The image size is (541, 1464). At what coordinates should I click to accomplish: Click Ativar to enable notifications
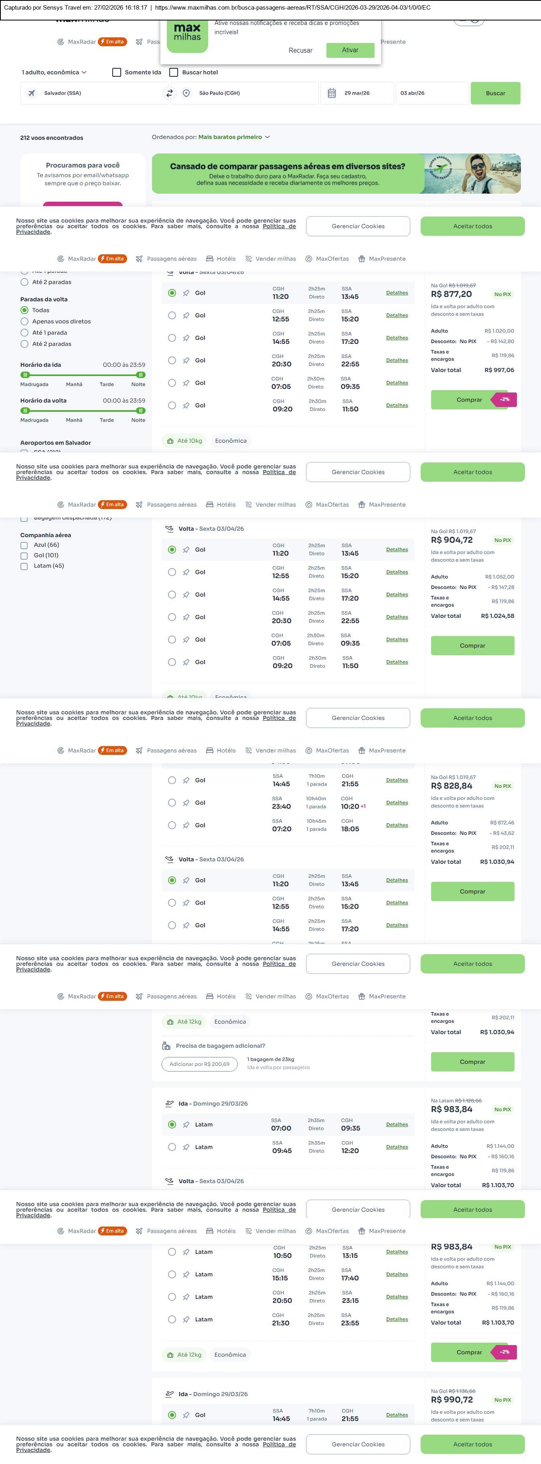coord(350,50)
